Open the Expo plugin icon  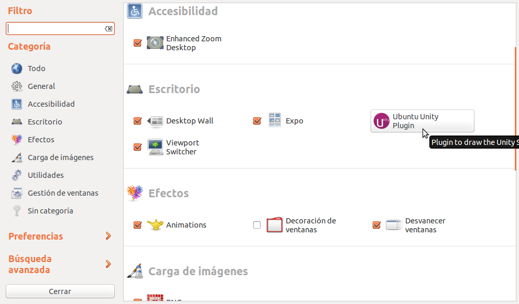tap(275, 121)
